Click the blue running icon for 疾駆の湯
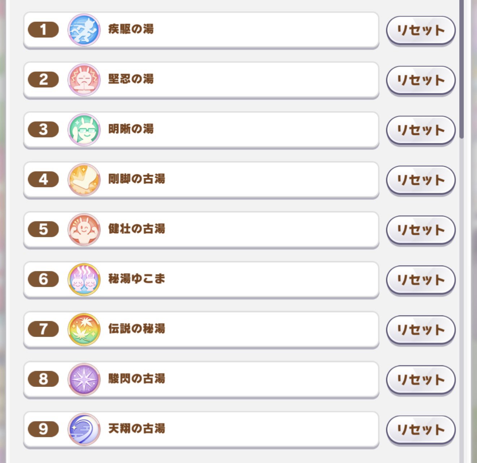 (x=84, y=30)
